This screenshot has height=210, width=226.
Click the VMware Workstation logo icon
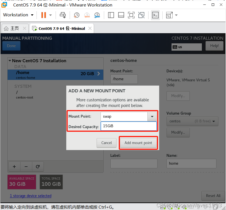tap(4, 5)
